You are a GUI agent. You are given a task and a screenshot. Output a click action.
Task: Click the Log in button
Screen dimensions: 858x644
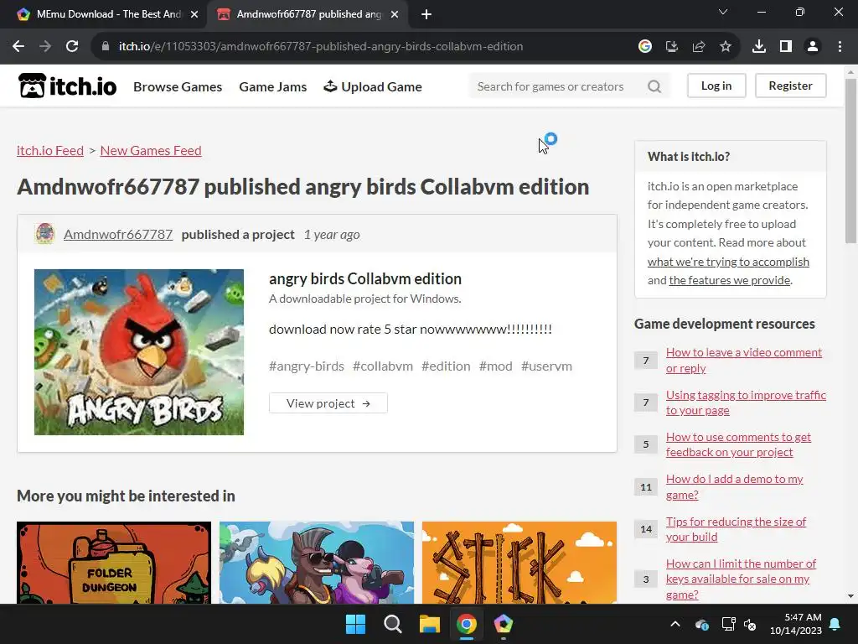[x=716, y=86]
